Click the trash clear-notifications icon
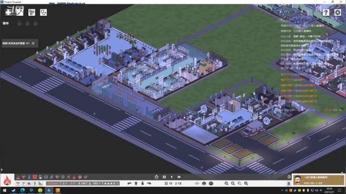346x194 pixels. click(x=289, y=183)
